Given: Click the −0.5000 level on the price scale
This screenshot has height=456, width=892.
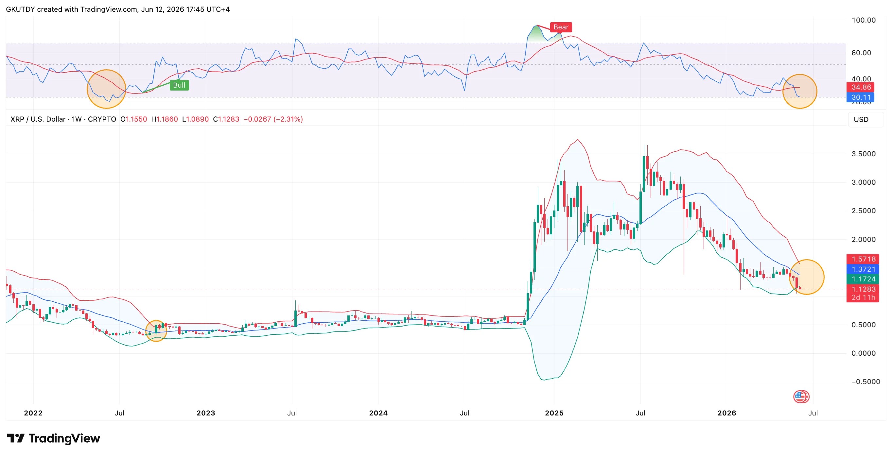Looking at the screenshot, I should tap(865, 381).
